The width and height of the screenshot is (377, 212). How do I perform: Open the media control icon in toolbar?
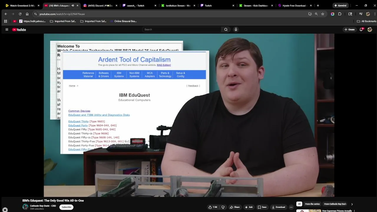[x=361, y=14]
